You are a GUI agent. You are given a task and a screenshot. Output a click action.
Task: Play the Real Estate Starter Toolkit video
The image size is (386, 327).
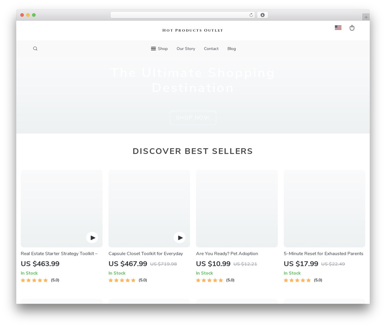[x=92, y=238]
